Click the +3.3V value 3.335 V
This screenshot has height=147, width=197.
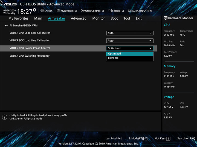(x=168, y=118)
